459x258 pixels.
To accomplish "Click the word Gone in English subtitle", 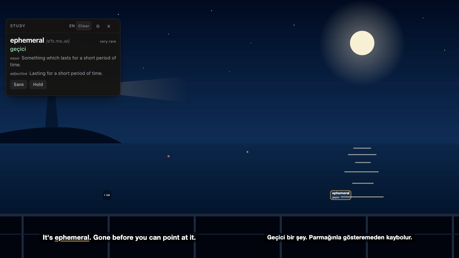I will click(x=102, y=238).
